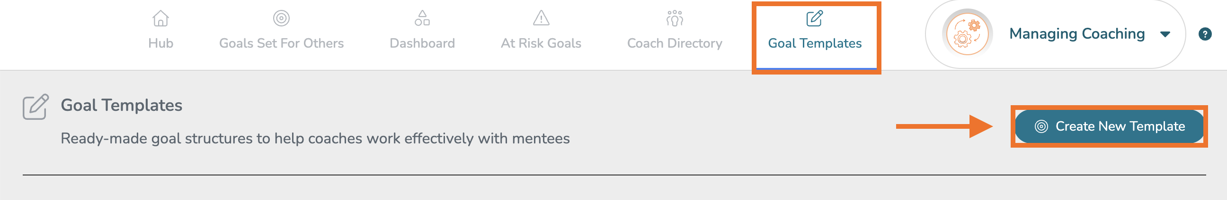The width and height of the screenshot is (1227, 200).
Task: Click the Goals Set For Others target icon
Action: [x=281, y=18]
